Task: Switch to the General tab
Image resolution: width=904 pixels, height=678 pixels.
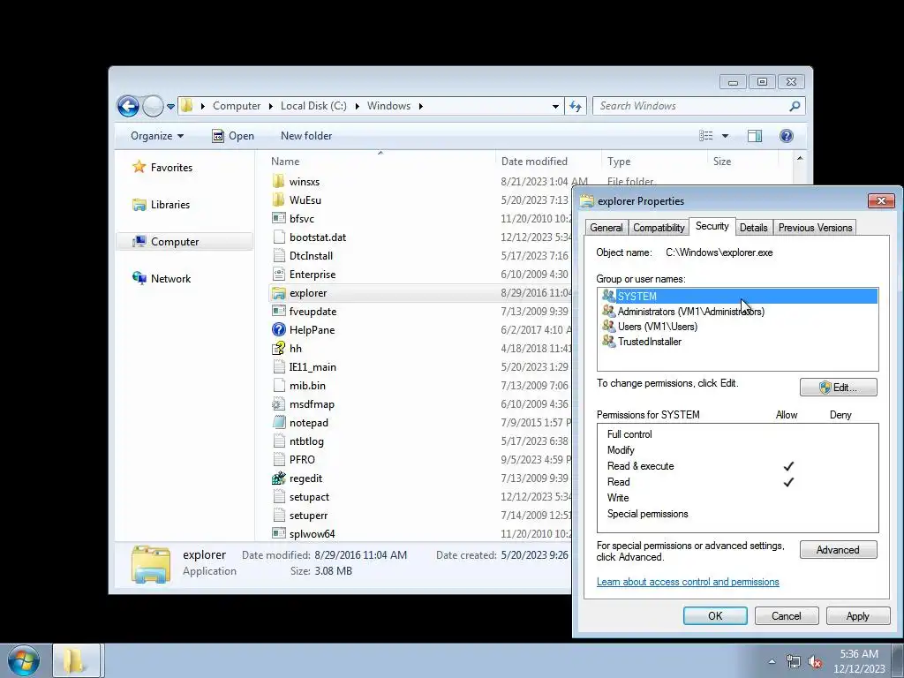Action: pos(606,228)
